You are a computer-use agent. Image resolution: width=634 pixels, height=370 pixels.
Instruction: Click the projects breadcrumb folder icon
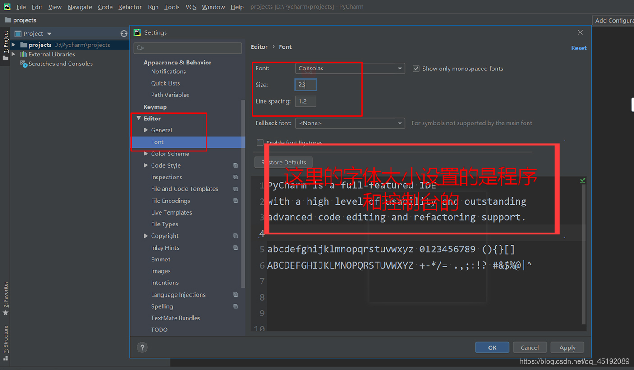(x=8, y=20)
